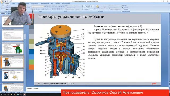The image size is (170, 96).
Task: Click the slide title Приборы управления тормозами
Action: [x=71, y=17]
